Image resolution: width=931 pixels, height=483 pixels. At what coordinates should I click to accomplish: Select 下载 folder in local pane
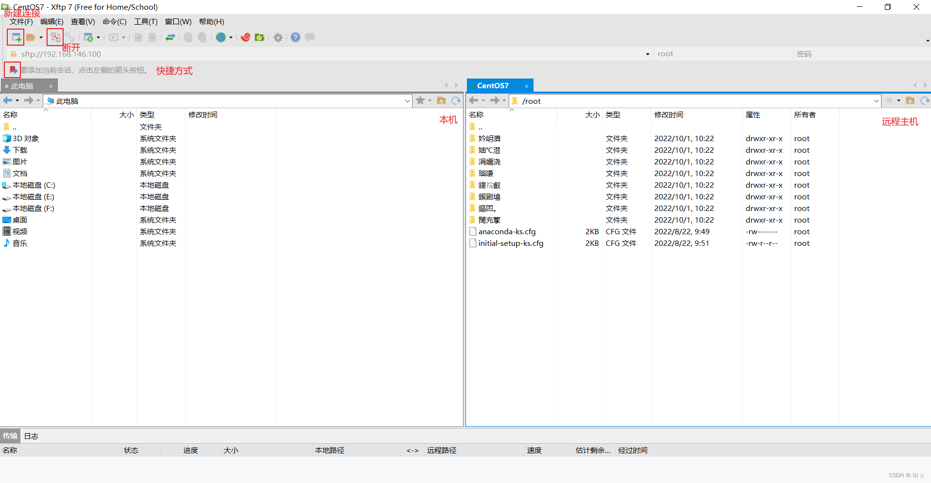pyautogui.click(x=20, y=150)
